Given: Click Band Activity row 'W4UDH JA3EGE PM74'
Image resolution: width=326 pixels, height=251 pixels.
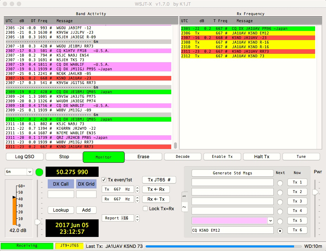Looking at the screenshot, I should [88, 101].
